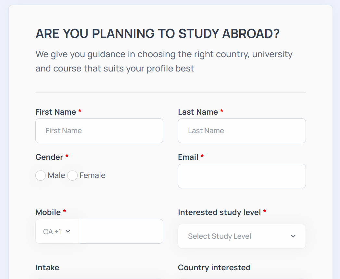
Task: Click the Mobile field label
Action: pyautogui.click(x=48, y=212)
